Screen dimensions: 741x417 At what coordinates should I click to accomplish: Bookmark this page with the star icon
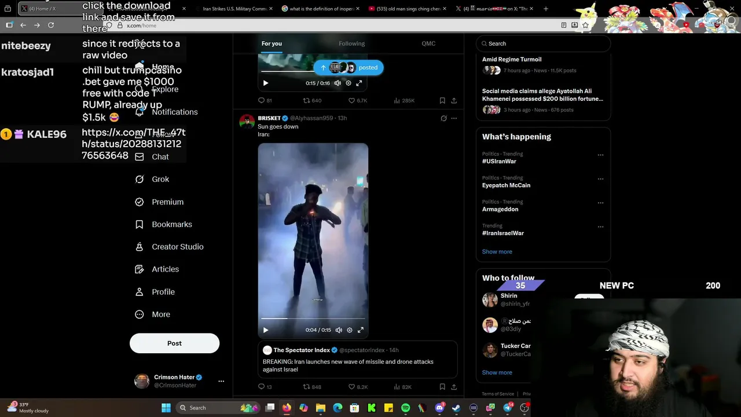click(x=585, y=25)
